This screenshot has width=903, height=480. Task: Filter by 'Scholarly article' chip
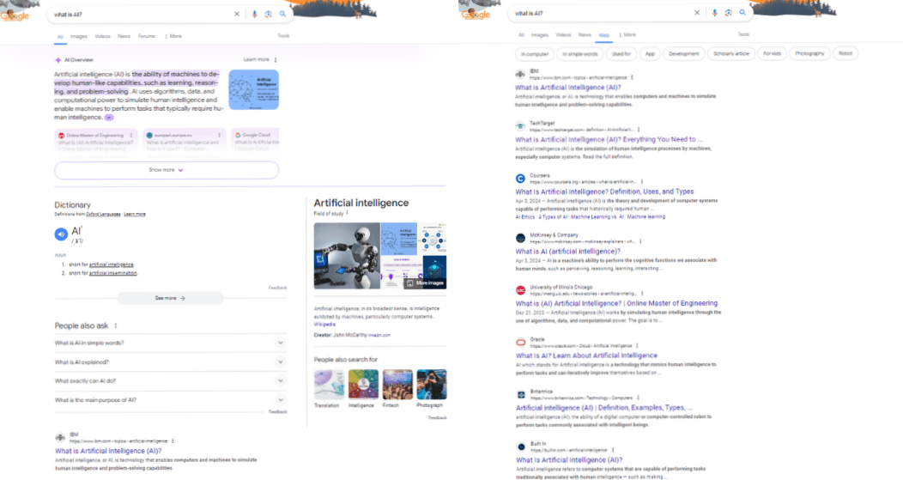[731, 53]
